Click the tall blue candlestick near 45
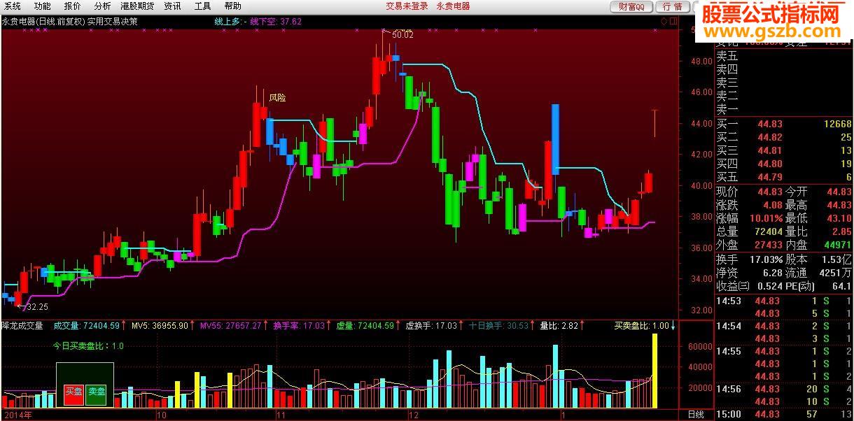Viewport: 854px width, 421px height. [555, 139]
